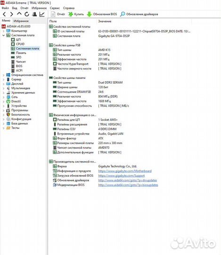Open the Справка menu

(x=69, y=8)
